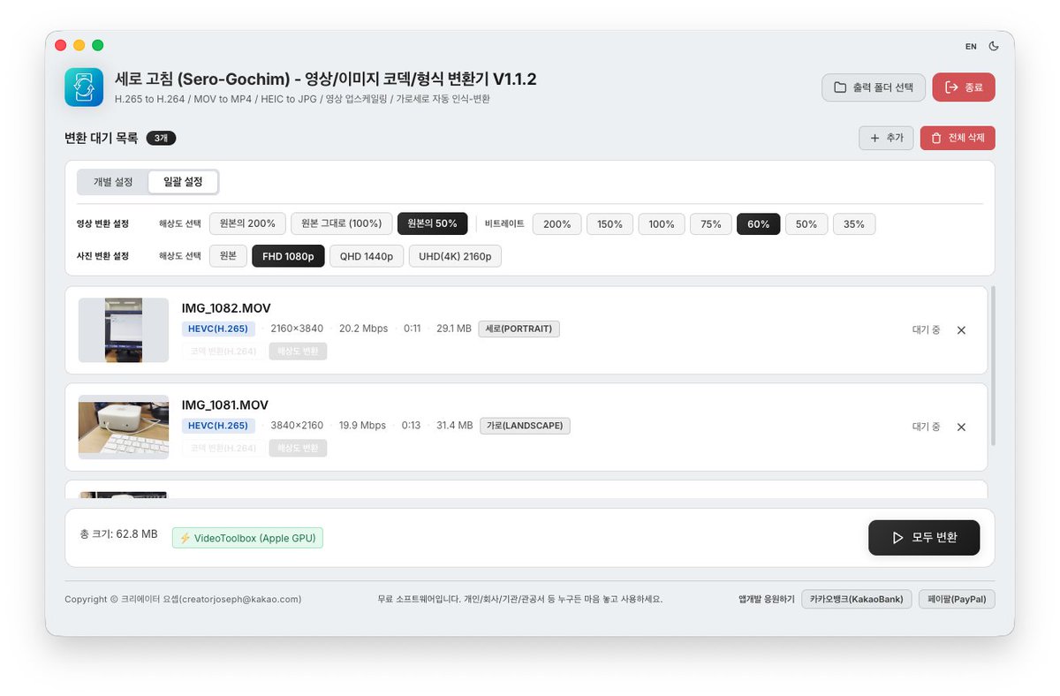Viewport: 1060px width, 696px height.
Task: Set bitrate to 50%
Action: tap(806, 223)
